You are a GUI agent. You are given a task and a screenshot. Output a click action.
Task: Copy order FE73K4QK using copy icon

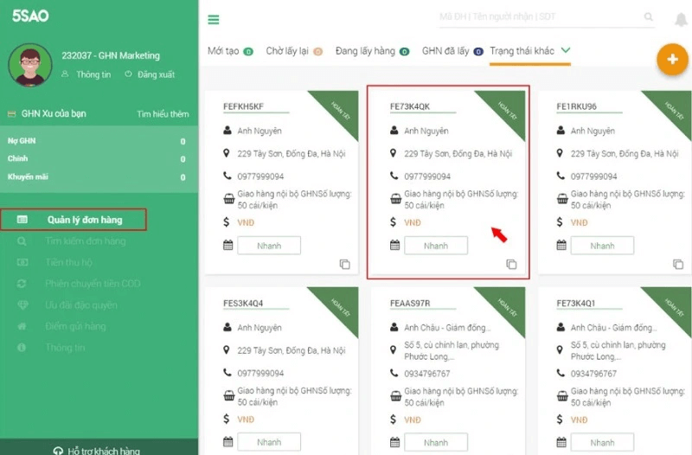point(511,264)
